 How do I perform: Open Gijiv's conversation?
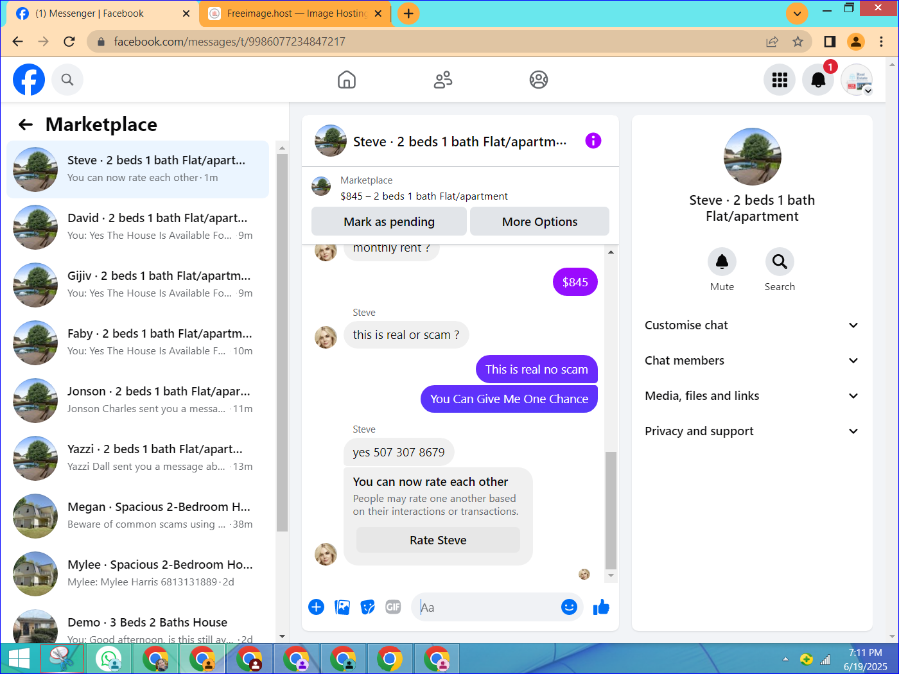pyautogui.click(x=137, y=285)
